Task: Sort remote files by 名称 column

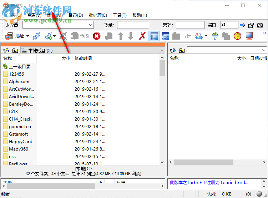Action: 194,59
